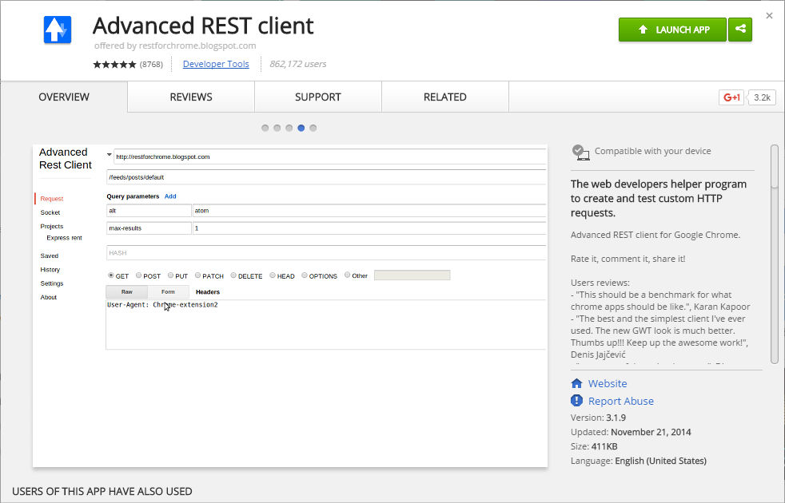Click the Google +1 button
The width and height of the screenshot is (785, 503).
pyautogui.click(x=731, y=97)
